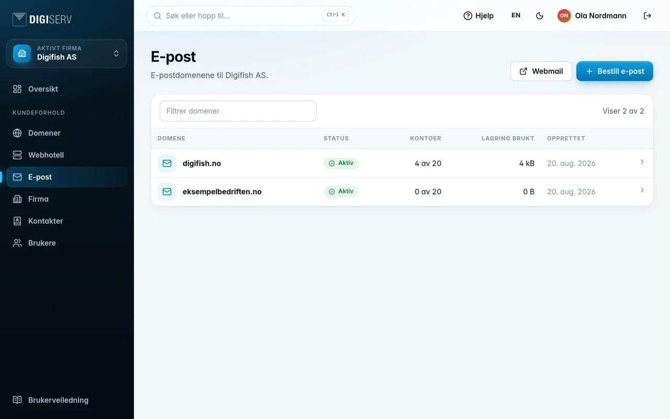Click the log out icon

647,16
